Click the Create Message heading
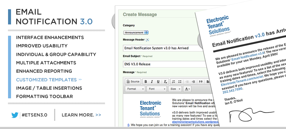The image size is (286, 129). 140,15
